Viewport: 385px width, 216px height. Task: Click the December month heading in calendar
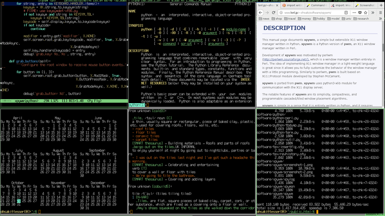98,183
